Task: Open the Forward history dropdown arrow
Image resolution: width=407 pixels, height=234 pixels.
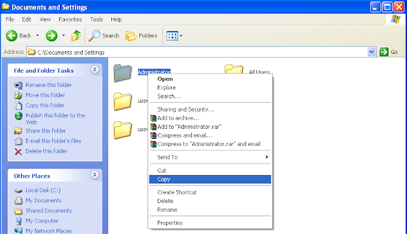Action: coord(64,36)
